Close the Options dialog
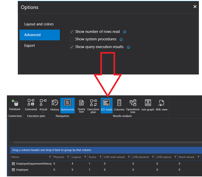 (195, 7)
